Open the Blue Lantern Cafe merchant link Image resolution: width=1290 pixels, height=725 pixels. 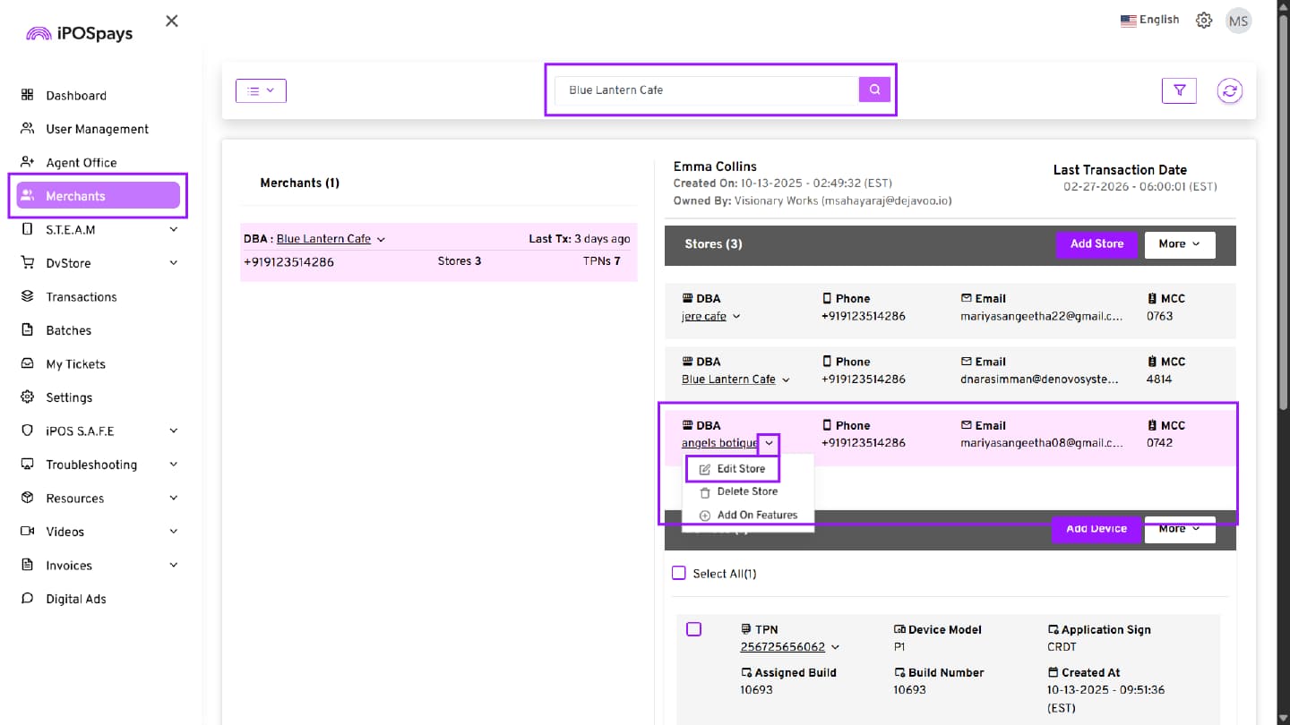pos(323,239)
